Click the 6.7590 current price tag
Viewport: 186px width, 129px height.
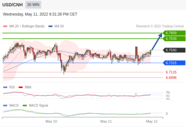(174, 50)
